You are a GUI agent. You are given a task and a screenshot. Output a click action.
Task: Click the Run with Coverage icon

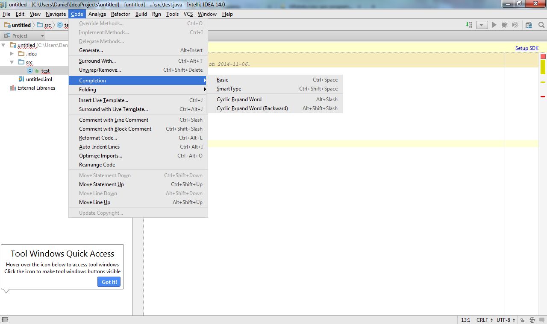click(x=515, y=25)
